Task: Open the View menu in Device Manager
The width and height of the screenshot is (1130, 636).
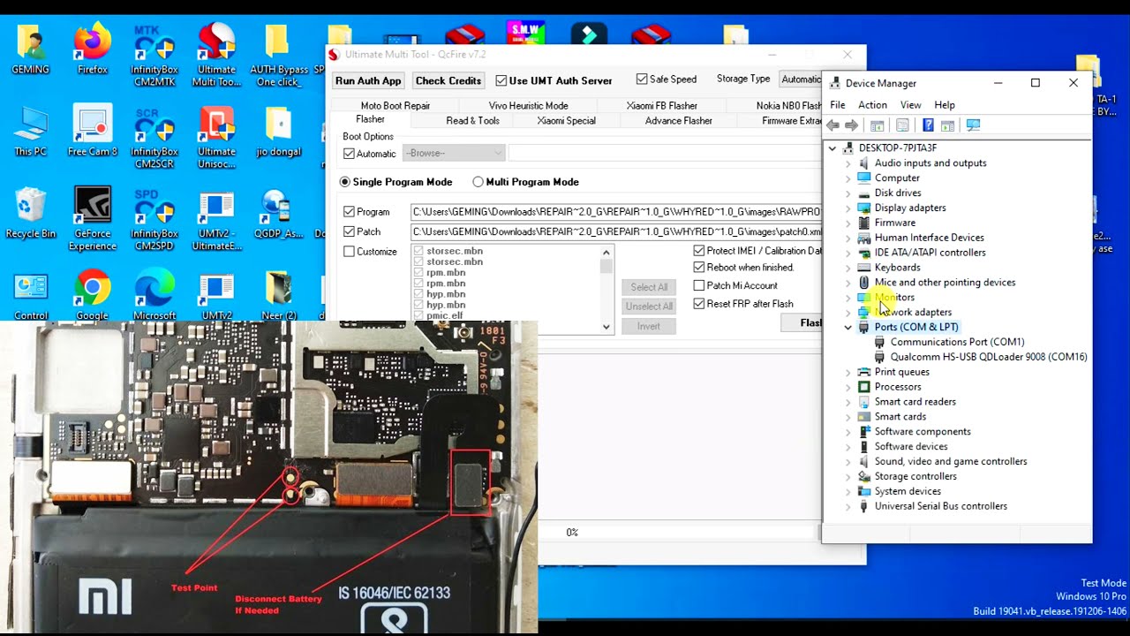Action: (x=910, y=105)
